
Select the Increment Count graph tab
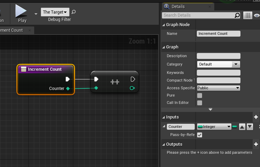tap(12, 30)
